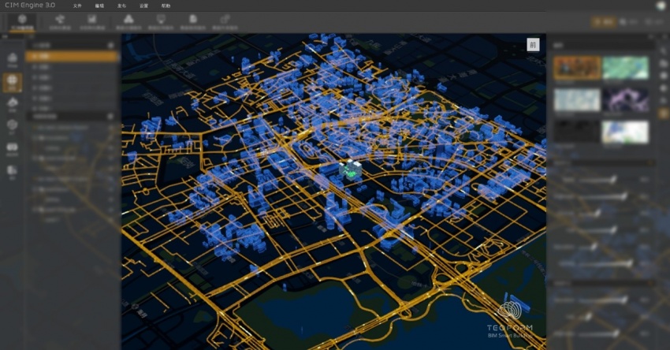Select the globe toolbar tool with orange underline
The width and height of the screenshot is (670, 350).
[x=22, y=22]
